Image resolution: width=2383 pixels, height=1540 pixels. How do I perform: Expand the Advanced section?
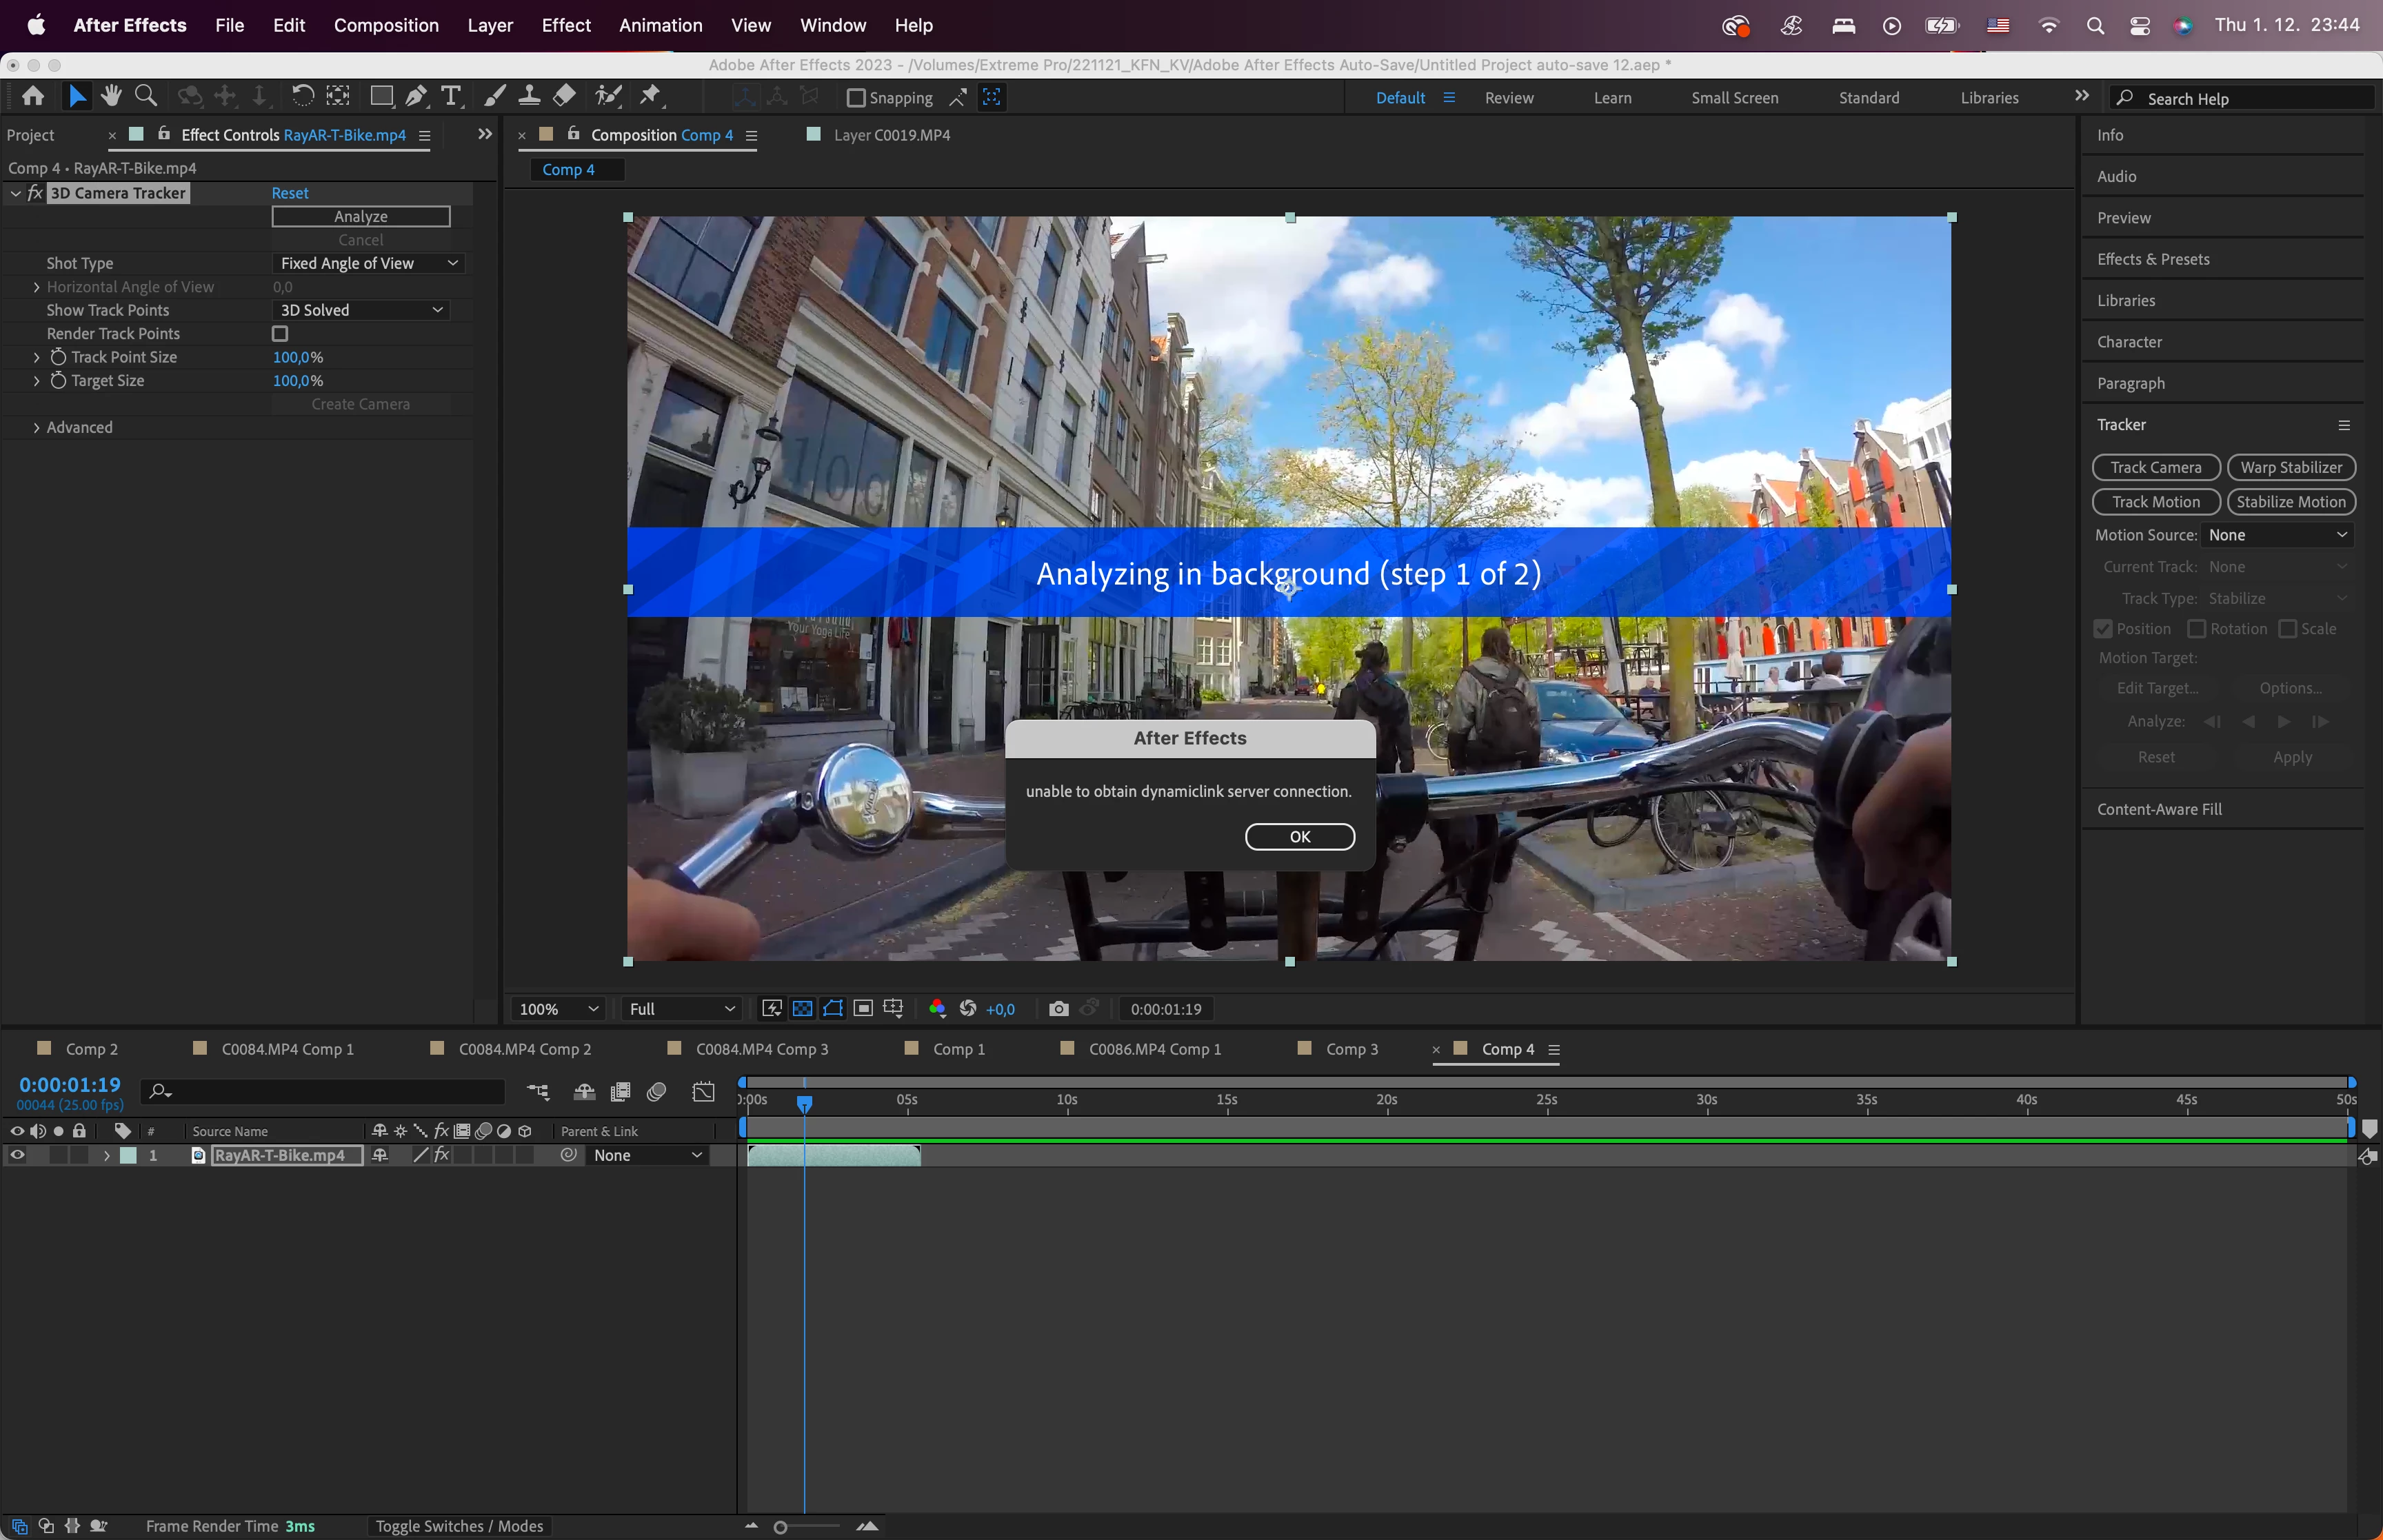37,428
